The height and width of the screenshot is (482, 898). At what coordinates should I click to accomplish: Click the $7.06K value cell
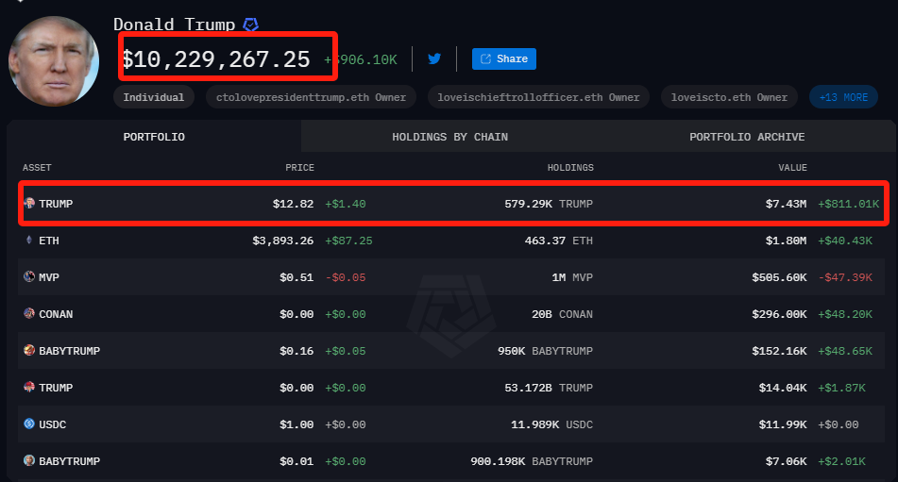(786, 461)
